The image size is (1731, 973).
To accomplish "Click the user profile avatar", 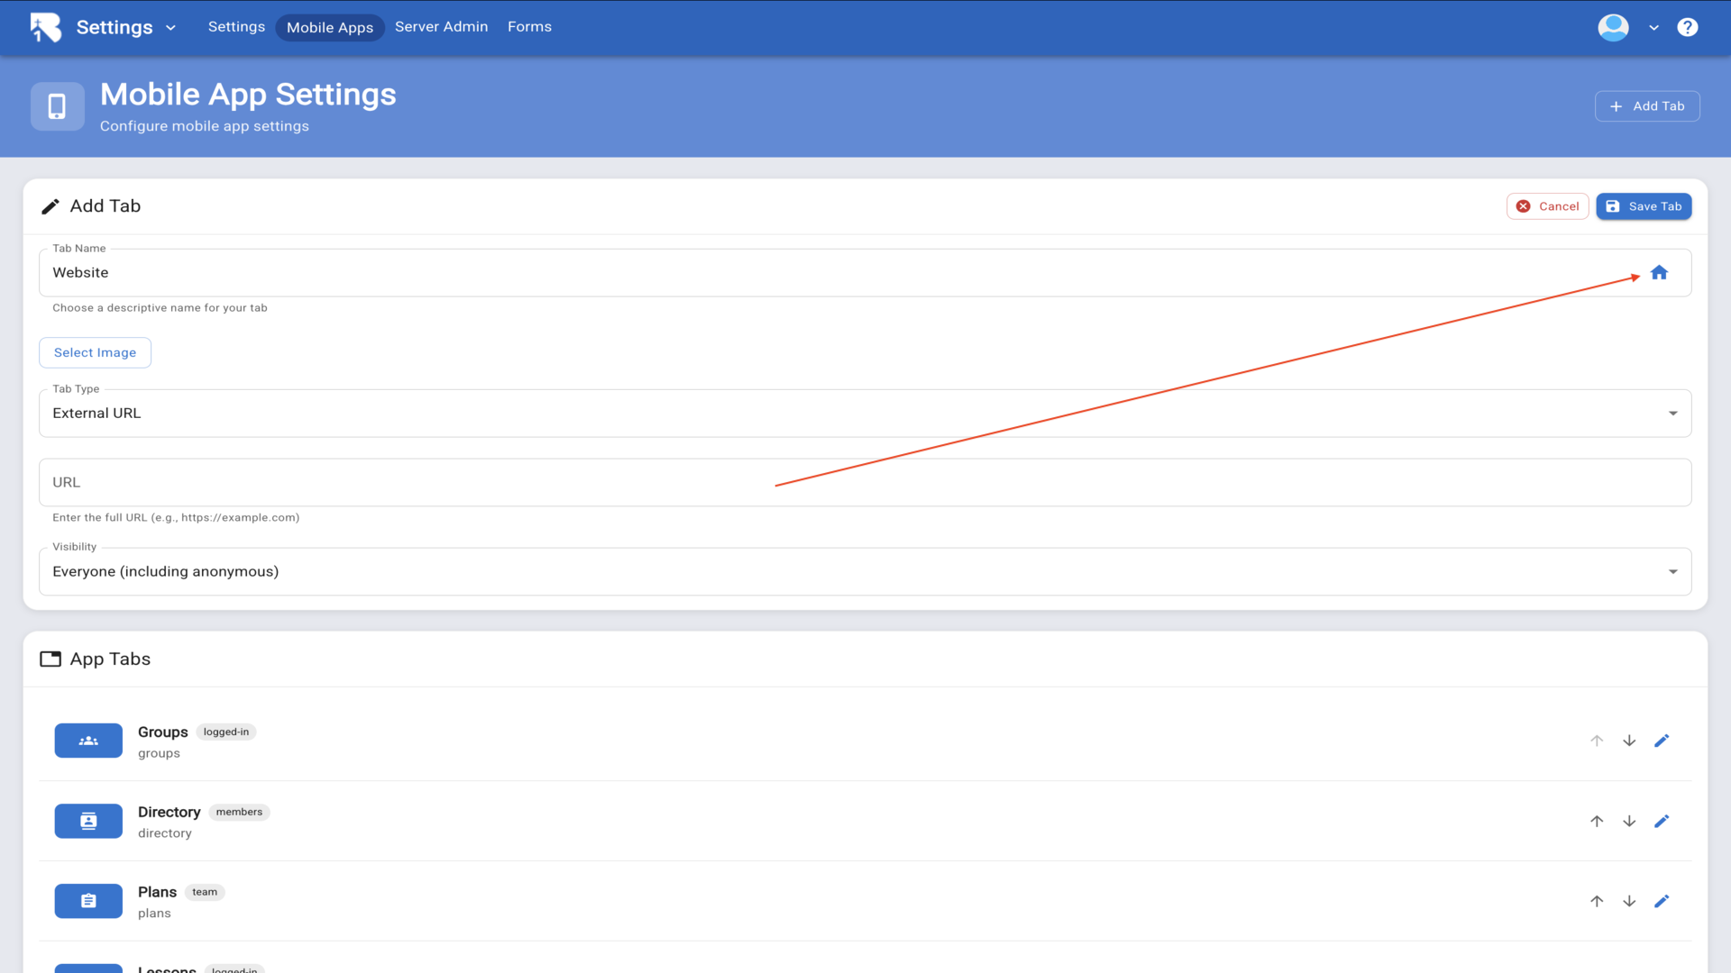I will [1613, 27].
